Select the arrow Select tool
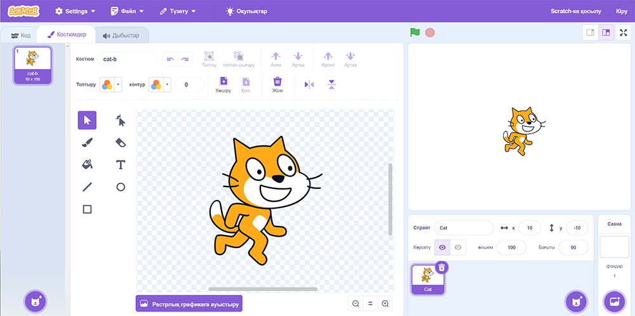The height and width of the screenshot is (316, 635). (87, 120)
